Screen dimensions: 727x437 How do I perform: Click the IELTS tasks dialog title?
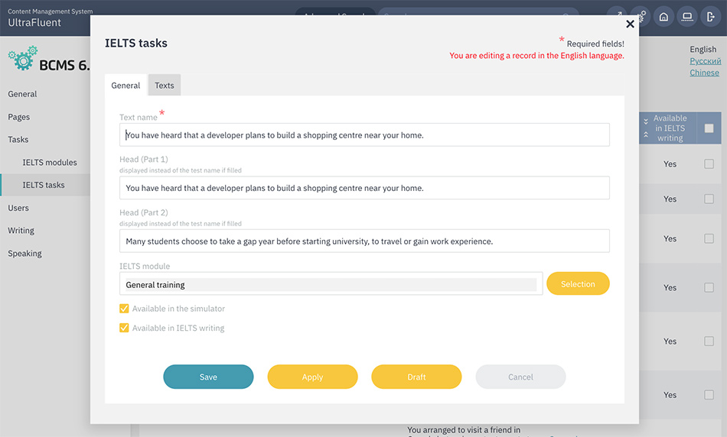[x=136, y=43]
